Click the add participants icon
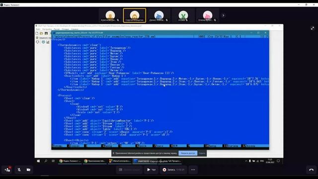Viewport: 318px width, 179px height. coord(7,170)
